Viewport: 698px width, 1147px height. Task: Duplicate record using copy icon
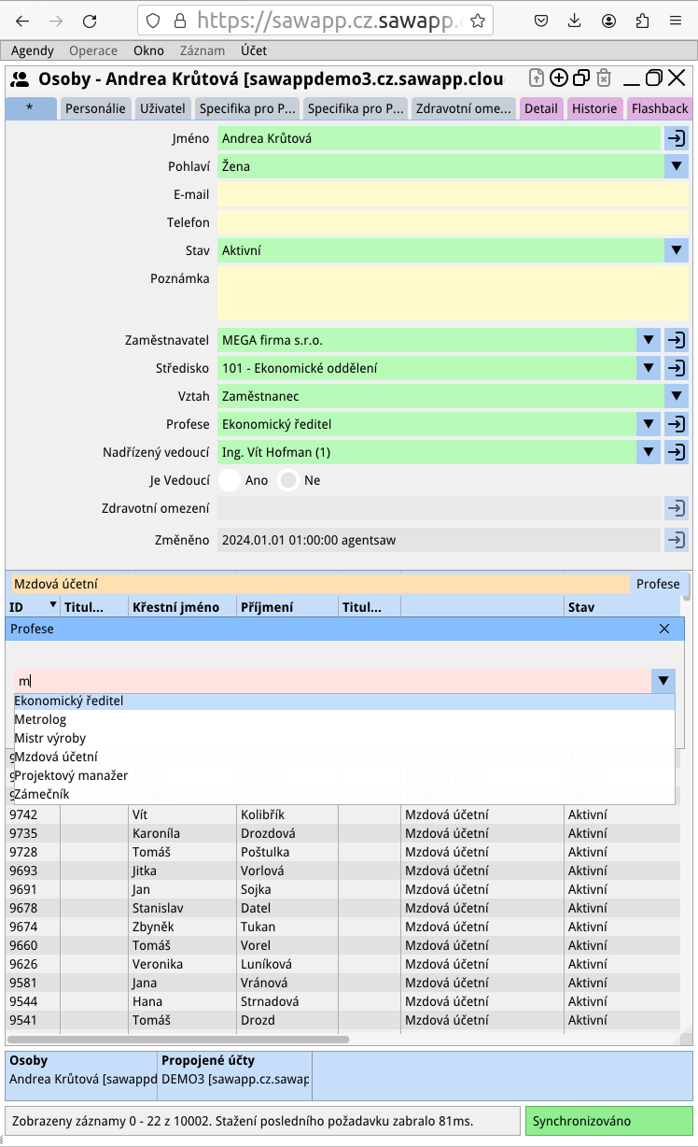pyautogui.click(x=580, y=78)
